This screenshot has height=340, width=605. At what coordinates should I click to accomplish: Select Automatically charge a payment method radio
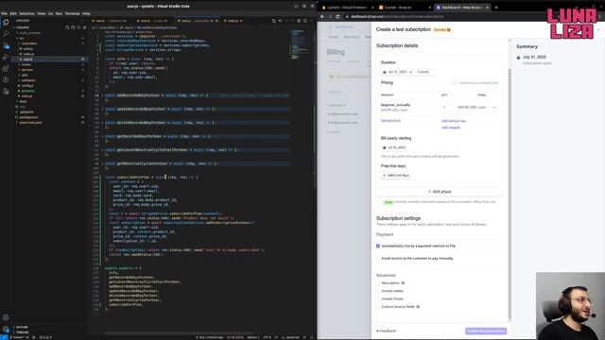point(378,246)
